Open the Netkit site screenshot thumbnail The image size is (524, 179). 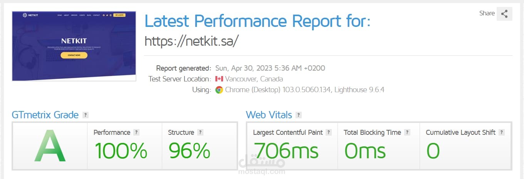(74, 46)
